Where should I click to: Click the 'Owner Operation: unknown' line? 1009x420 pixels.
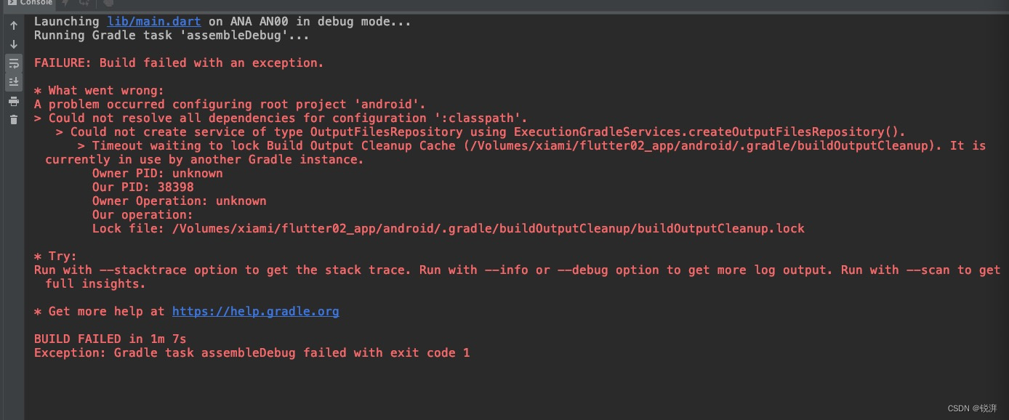(x=179, y=201)
